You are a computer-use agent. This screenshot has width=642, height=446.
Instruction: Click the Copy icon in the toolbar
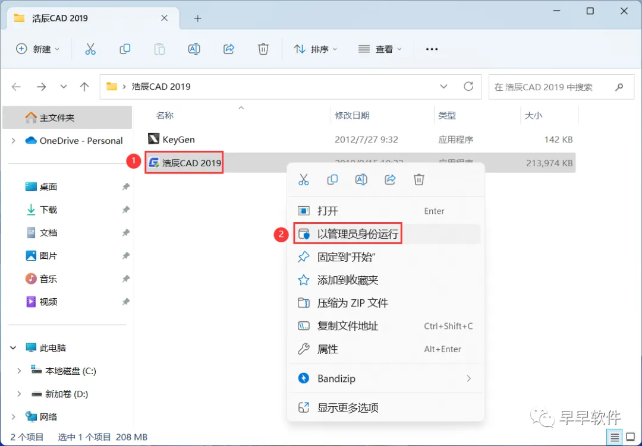125,49
